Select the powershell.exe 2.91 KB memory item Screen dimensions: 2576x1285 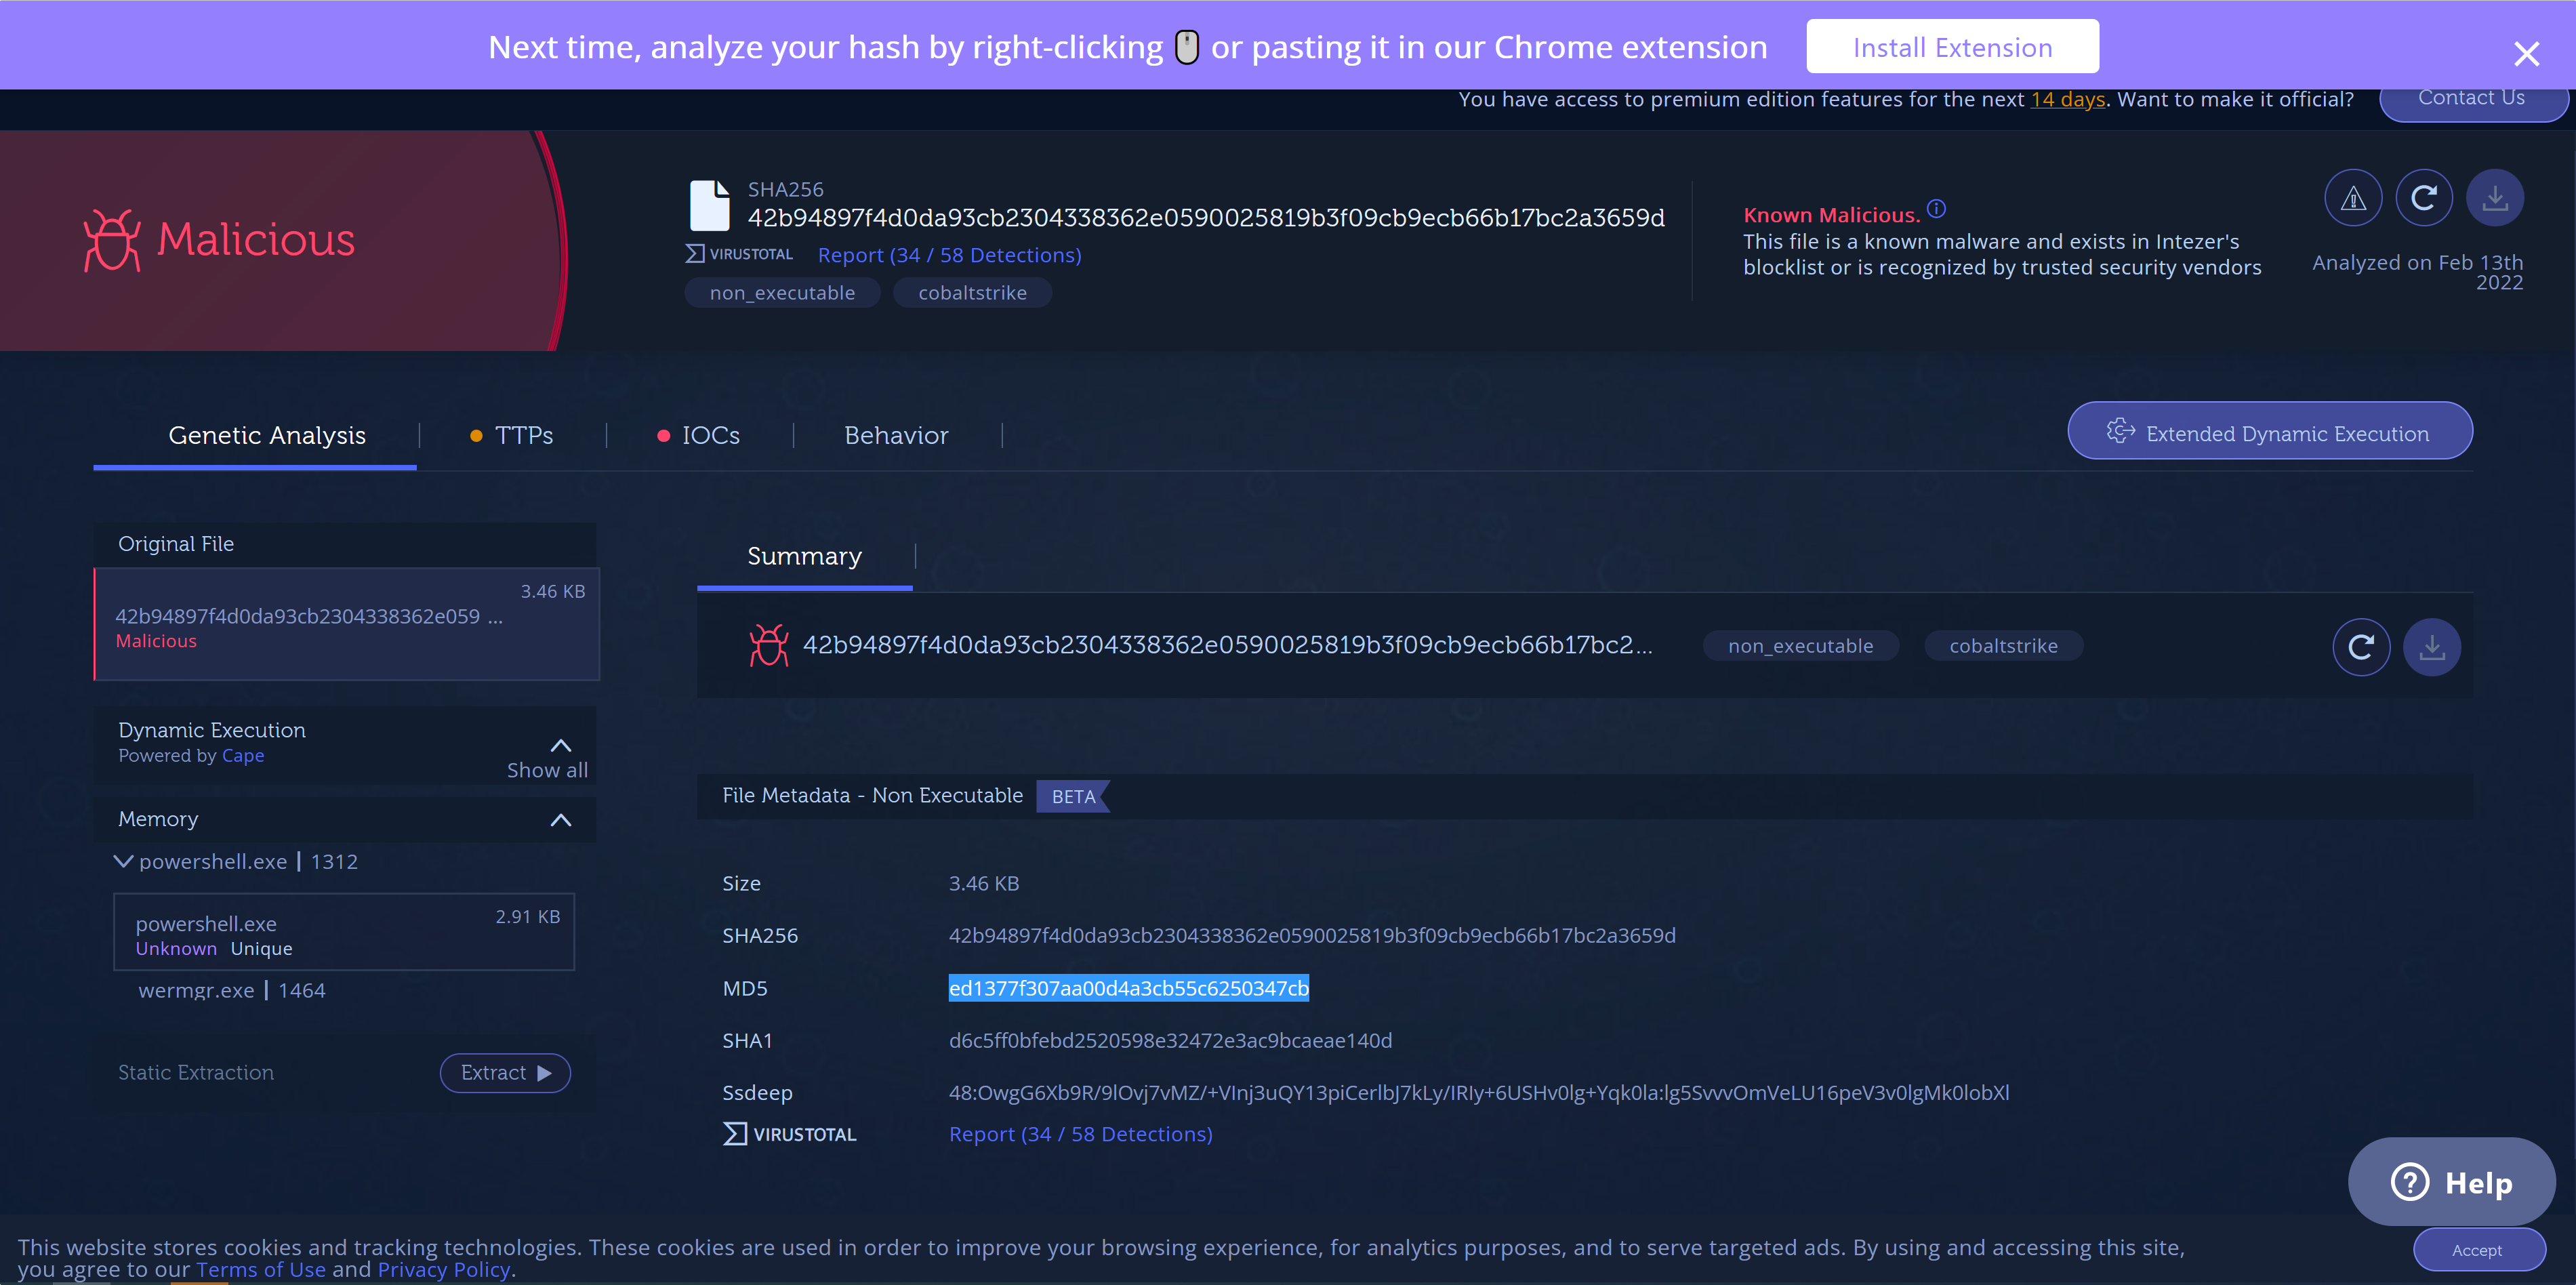(344, 932)
